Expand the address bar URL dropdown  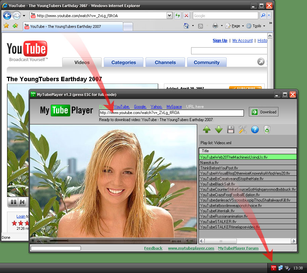[x=169, y=15]
